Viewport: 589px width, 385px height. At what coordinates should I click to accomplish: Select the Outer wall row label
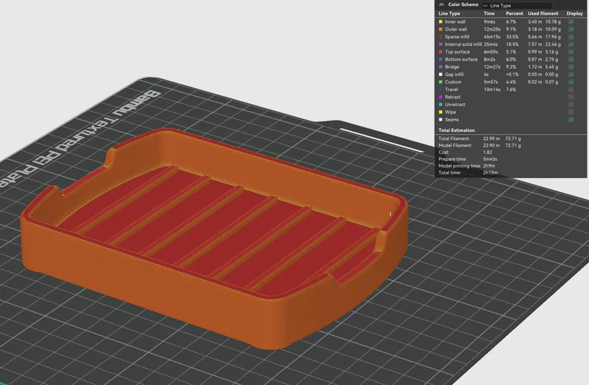tap(456, 29)
